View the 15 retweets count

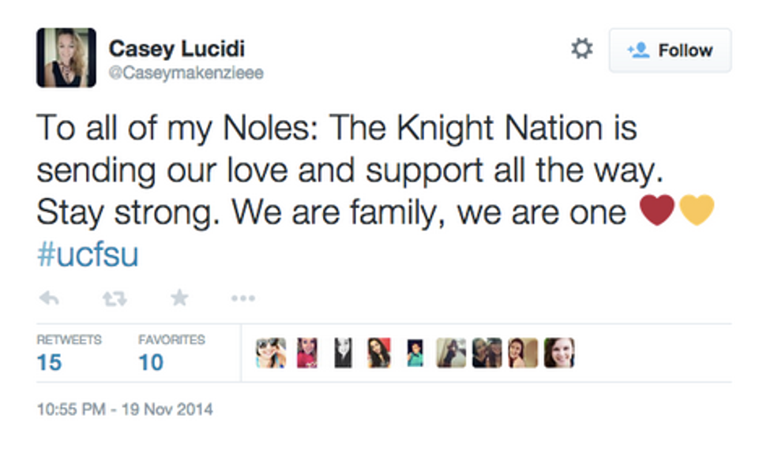tap(49, 362)
